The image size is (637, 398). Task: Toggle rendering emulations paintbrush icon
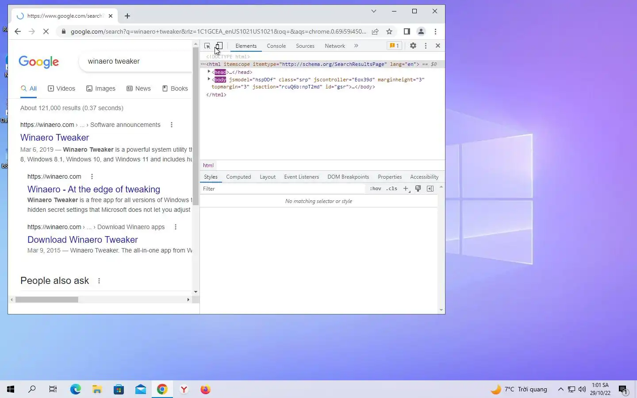coord(418,189)
